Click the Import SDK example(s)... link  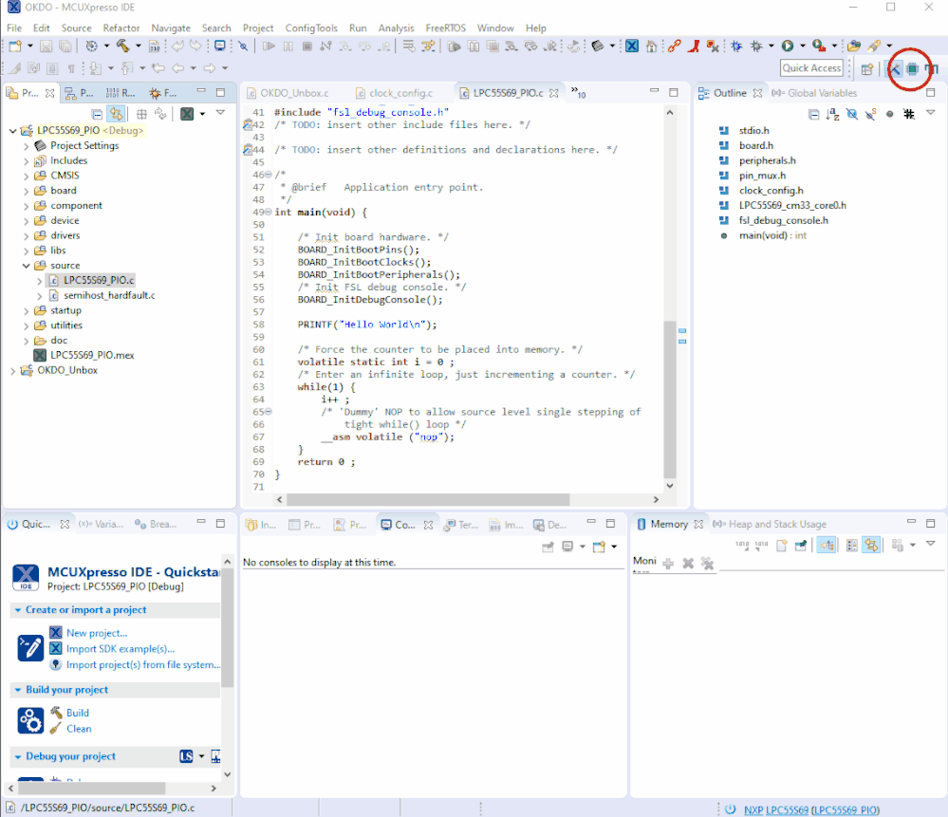[121, 649]
